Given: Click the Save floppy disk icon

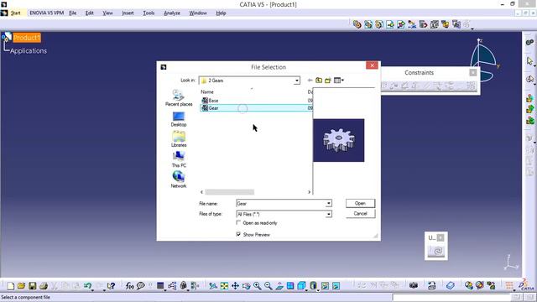Looking at the screenshot, I should pyautogui.click(x=32, y=285).
